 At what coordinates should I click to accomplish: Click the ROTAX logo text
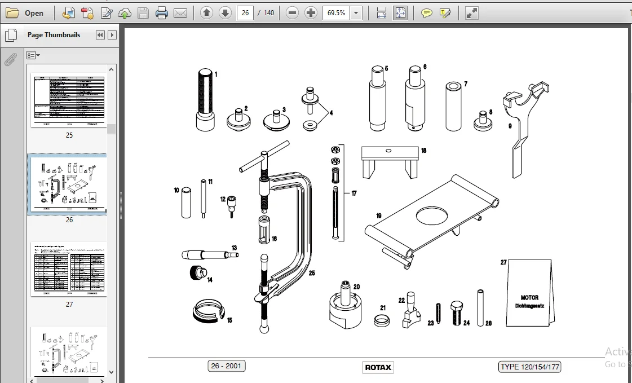point(378,367)
